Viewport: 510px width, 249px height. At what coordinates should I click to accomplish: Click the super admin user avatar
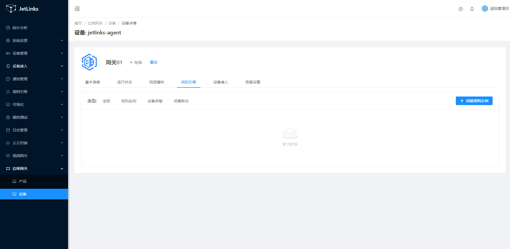tap(485, 9)
